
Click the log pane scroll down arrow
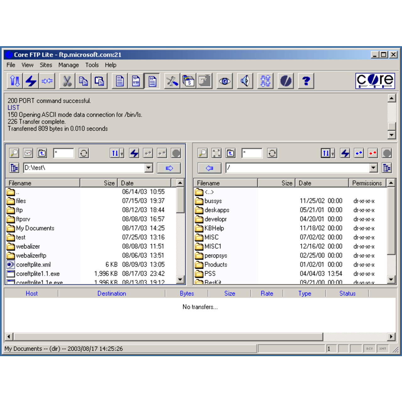391,135
